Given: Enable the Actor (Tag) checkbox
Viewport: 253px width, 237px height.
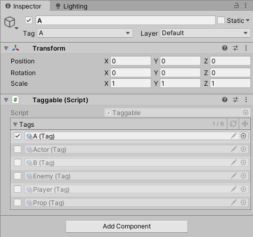Looking at the screenshot, I should [x=18, y=149].
